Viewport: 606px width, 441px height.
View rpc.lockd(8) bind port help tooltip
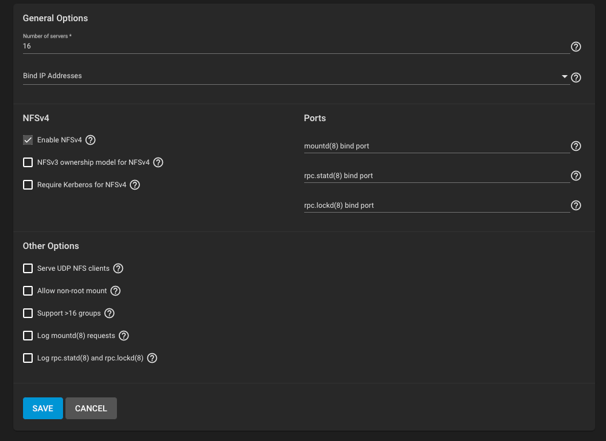coord(576,205)
